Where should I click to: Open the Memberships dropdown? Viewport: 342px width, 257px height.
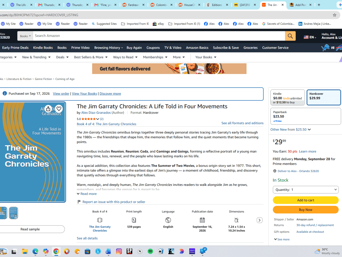[155, 57]
